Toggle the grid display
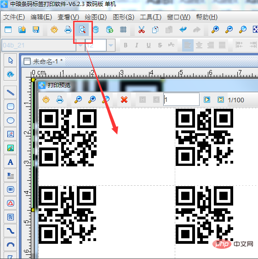The width and height of the screenshot is (258, 259). [x=123, y=30]
